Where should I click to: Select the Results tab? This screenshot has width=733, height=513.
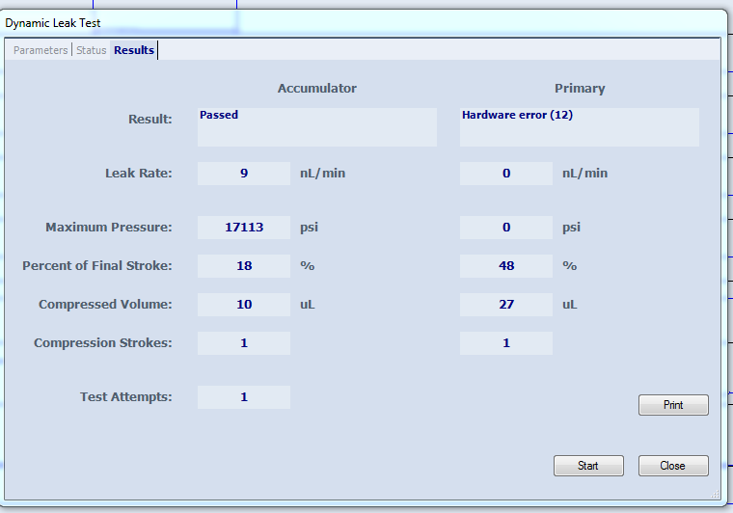click(134, 50)
